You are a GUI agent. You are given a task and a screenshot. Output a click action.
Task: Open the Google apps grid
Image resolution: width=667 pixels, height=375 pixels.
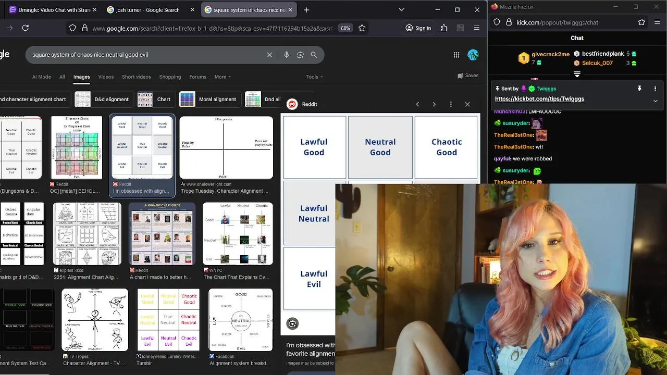click(456, 55)
